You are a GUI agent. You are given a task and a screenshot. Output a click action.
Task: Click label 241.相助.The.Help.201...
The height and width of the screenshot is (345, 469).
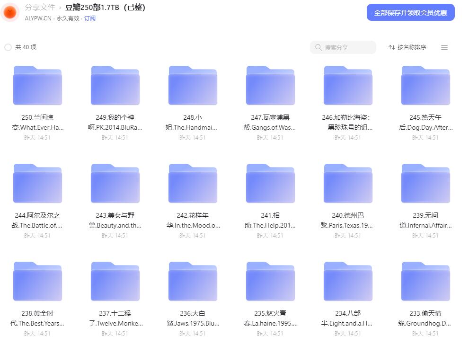(270, 220)
